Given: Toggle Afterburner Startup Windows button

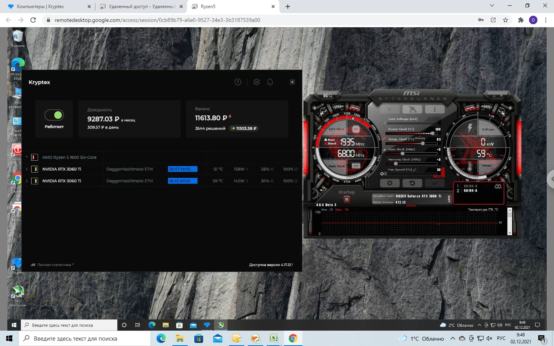Looking at the screenshot, I should [x=347, y=199].
